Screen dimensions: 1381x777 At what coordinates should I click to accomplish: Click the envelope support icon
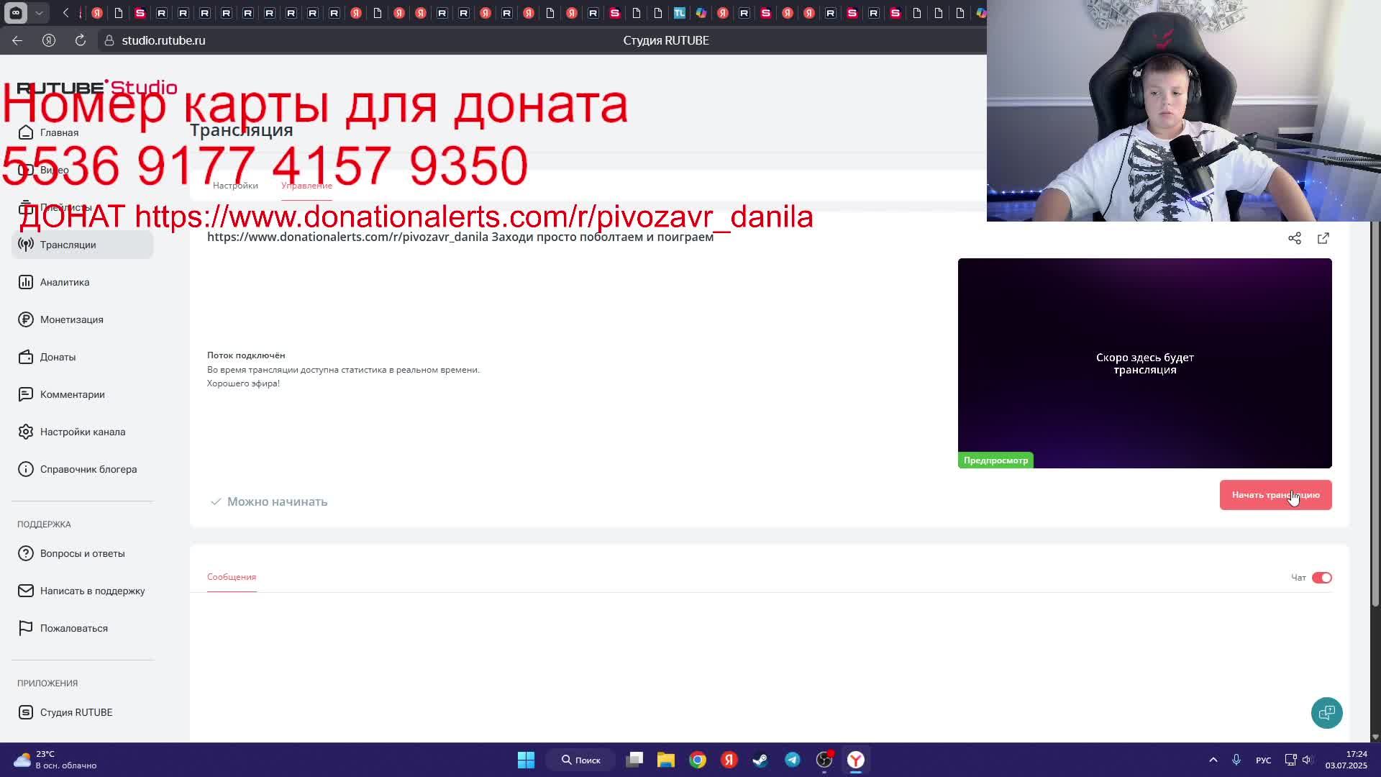26,591
